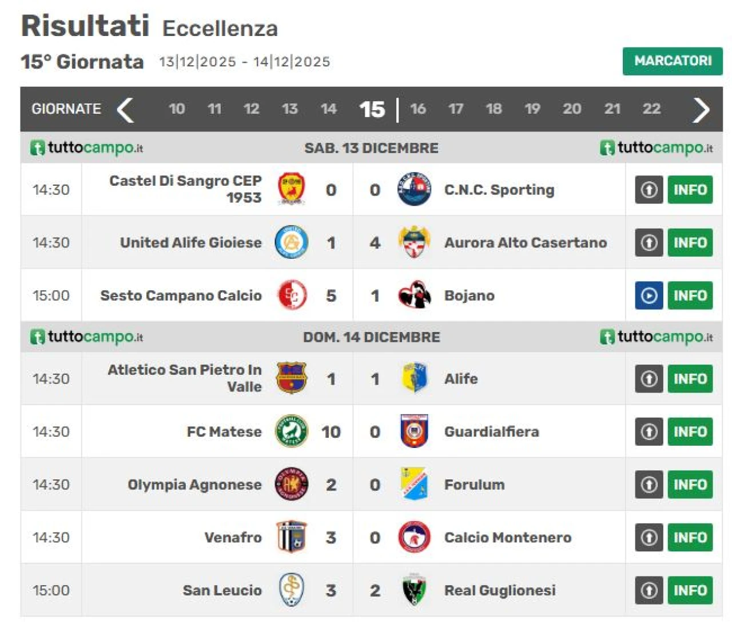Screen dimensions: 732x628
Task: Click the Bojano team crest
Action: (414, 295)
